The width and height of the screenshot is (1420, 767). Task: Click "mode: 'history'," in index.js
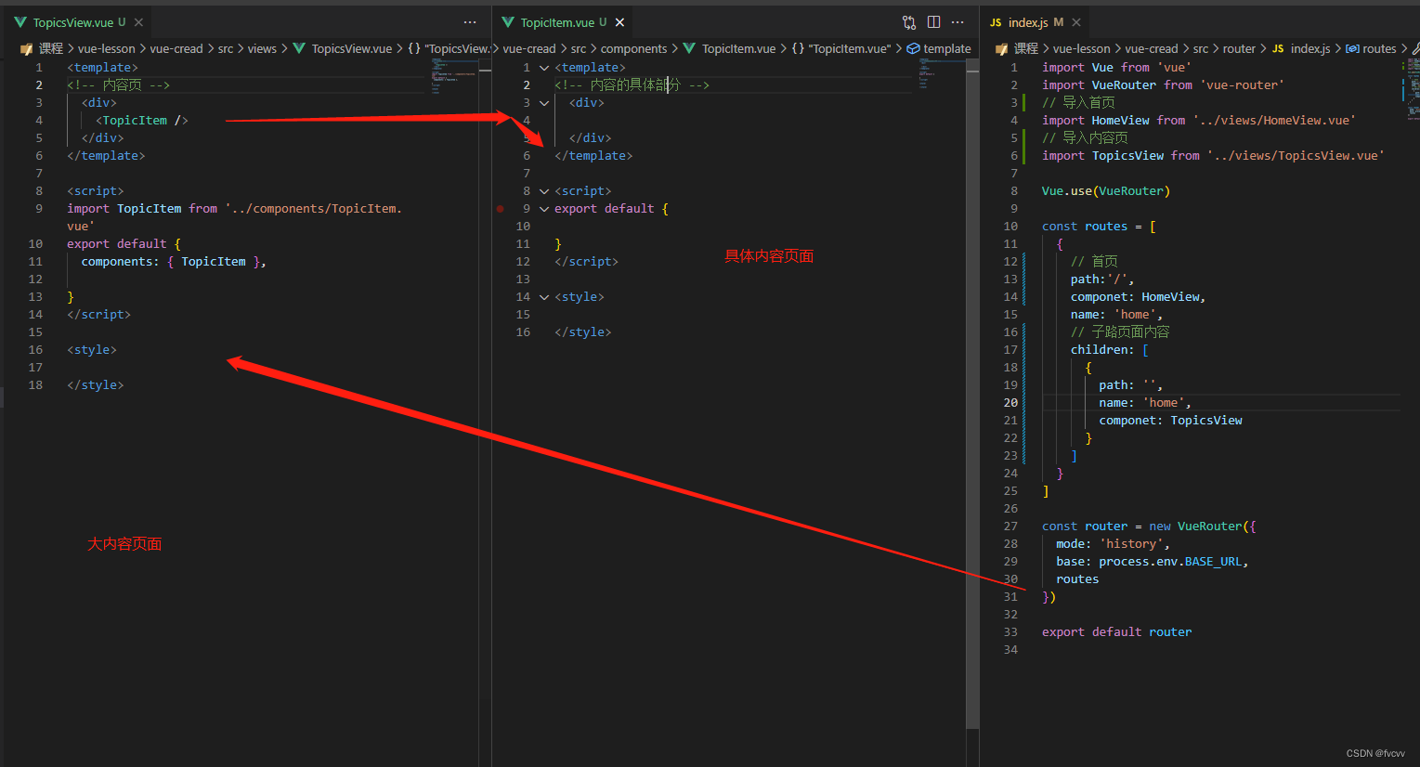(x=1113, y=544)
